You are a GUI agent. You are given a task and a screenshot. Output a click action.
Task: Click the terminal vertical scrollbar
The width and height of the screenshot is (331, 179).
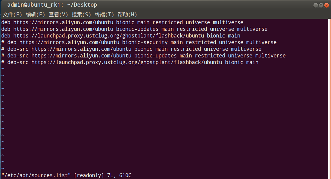[x=329, y=99]
